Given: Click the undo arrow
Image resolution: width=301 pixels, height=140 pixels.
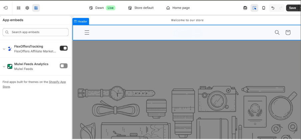Looking at the screenshot, I should [x=273, y=8].
